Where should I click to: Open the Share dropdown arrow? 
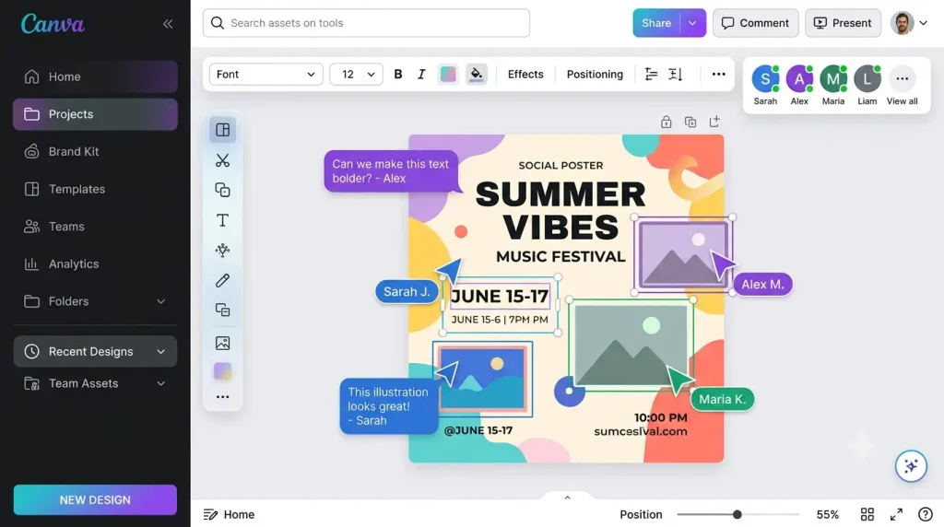tap(693, 23)
